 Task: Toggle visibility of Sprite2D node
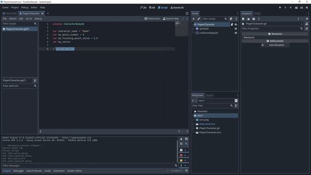coord(236,29)
